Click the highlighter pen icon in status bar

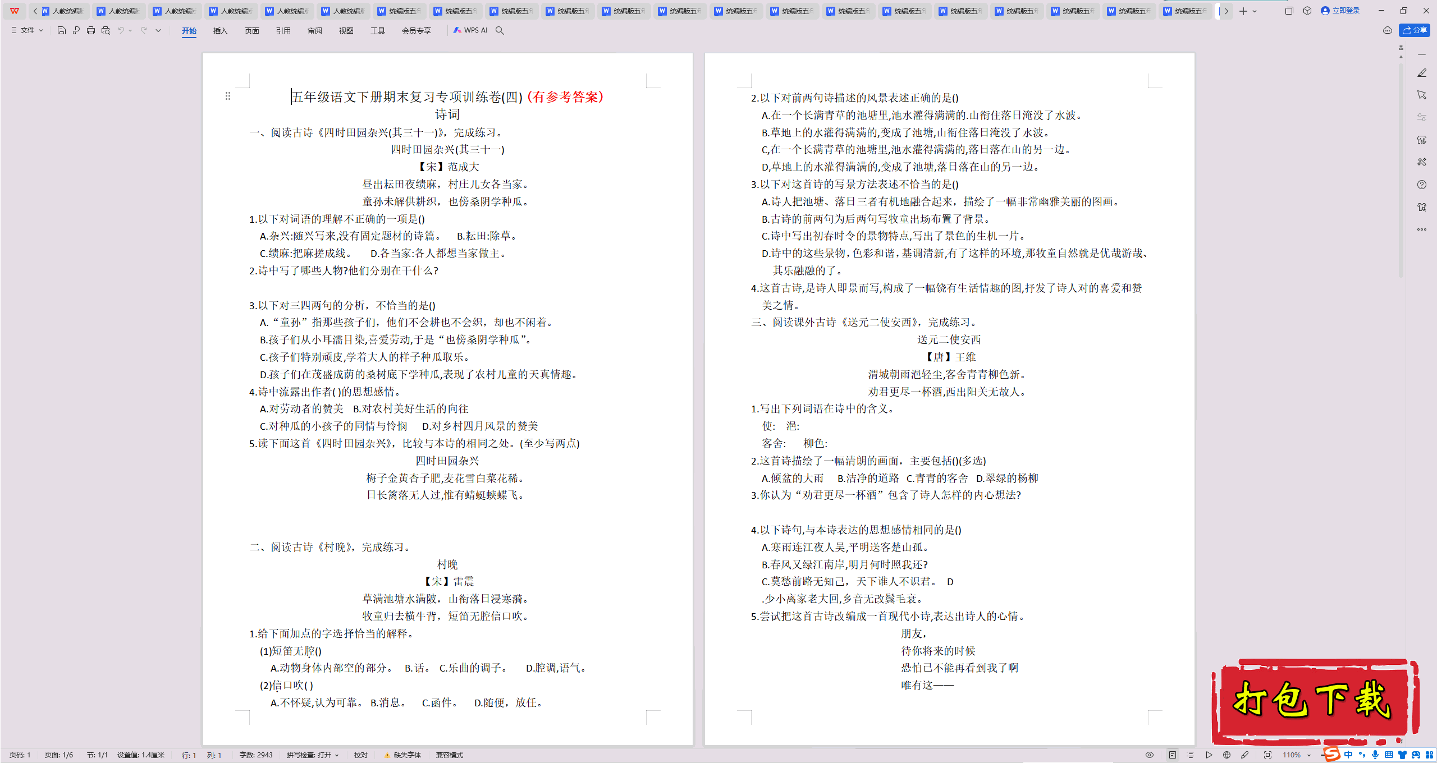(x=1245, y=755)
